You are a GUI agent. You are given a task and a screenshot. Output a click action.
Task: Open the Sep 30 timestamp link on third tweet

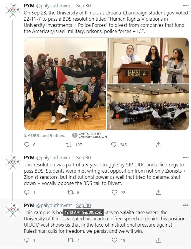tap(83, 205)
